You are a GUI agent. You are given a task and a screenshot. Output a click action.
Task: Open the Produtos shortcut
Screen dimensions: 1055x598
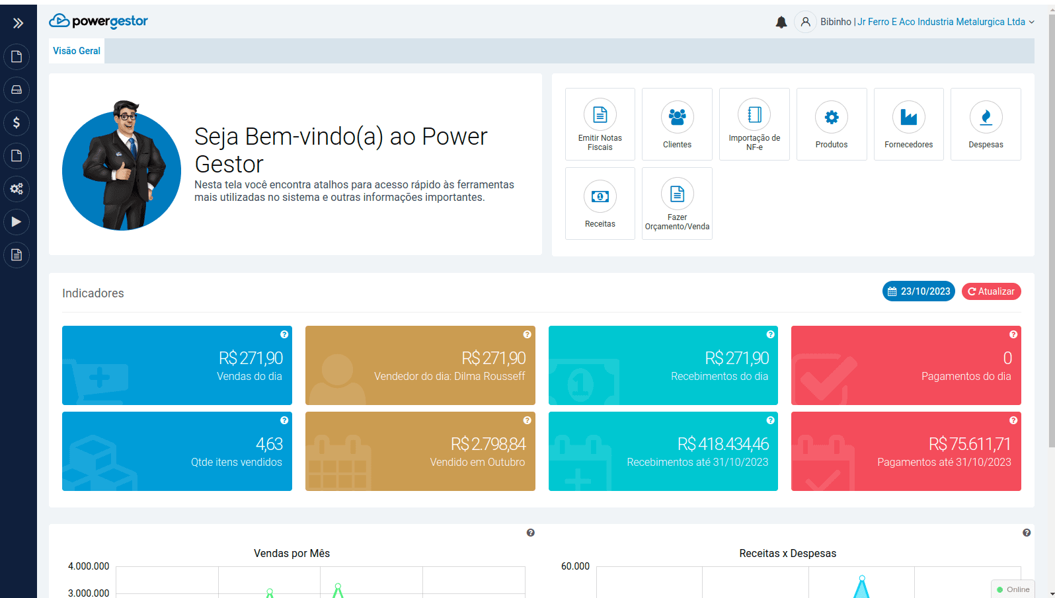click(832, 124)
